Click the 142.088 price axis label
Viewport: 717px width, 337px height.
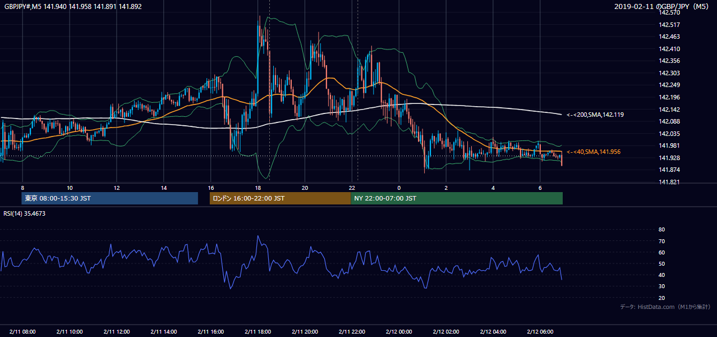pyautogui.click(x=669, y=121)
